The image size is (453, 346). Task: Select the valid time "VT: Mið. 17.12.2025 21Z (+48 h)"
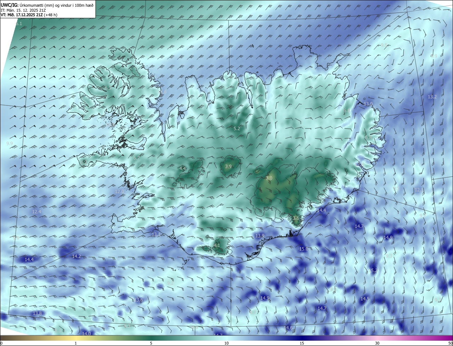28,15
